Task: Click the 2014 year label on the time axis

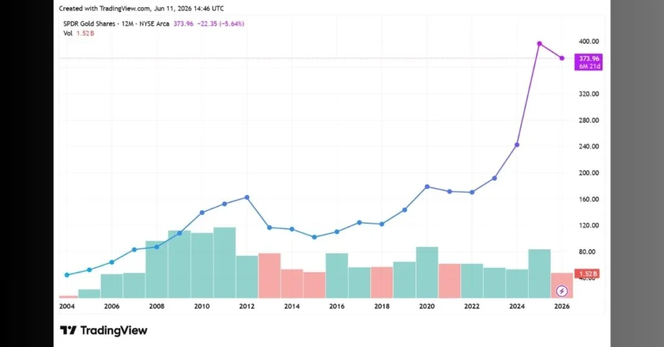Action: pyautogui.click(x=292, y=306)
